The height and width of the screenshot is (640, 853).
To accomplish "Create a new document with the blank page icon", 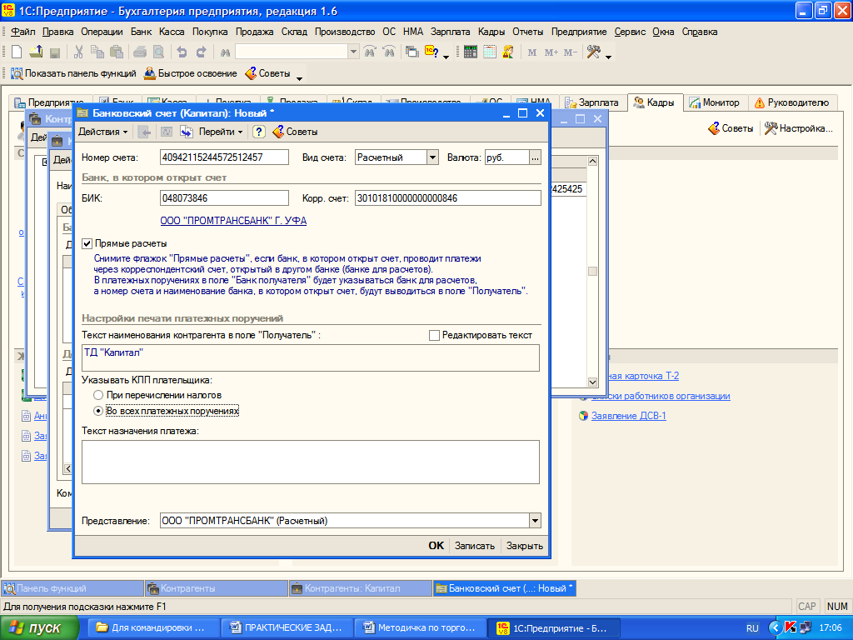I will (x=17, y=52).
